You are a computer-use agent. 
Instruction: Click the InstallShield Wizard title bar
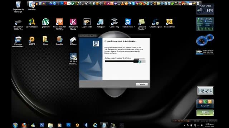114,36
